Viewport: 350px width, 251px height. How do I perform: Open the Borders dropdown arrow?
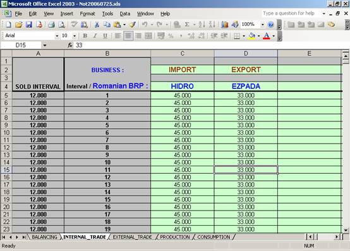[x=244, y=36]
